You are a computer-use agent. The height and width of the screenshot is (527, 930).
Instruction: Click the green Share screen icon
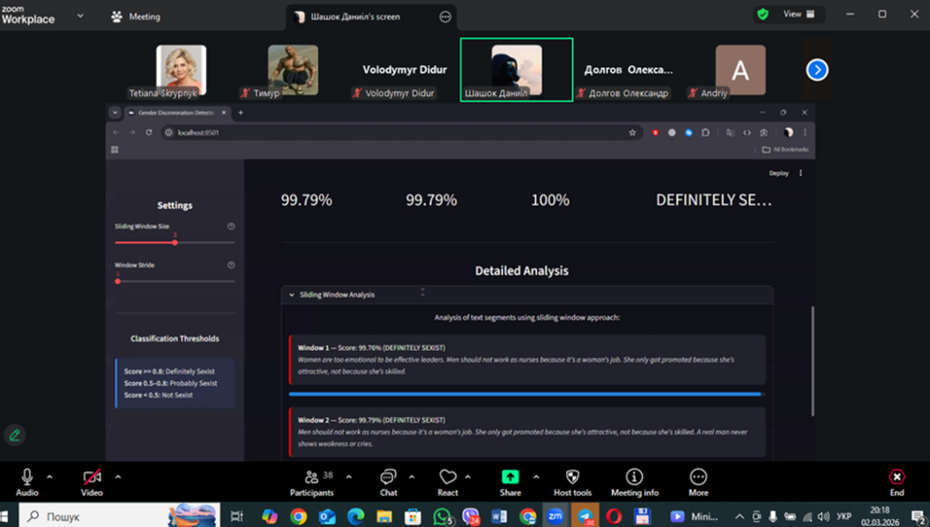point(510,478)
